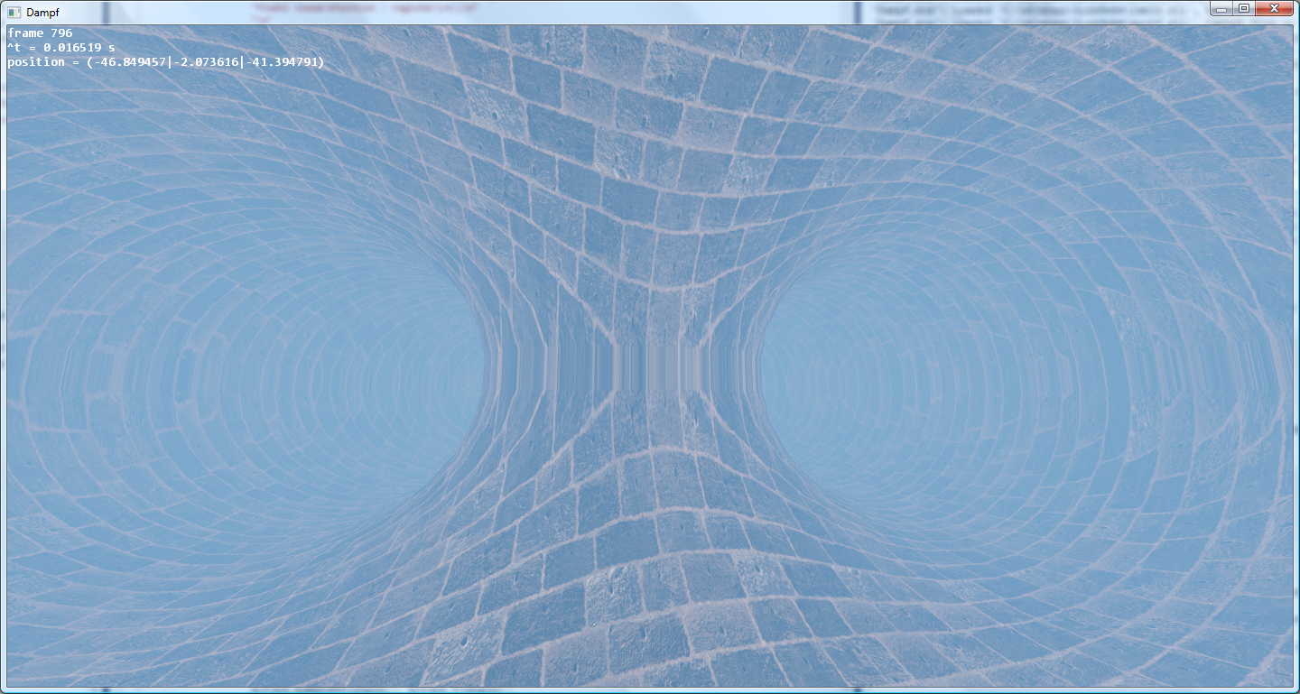Click the position coordinates readout

165,62
